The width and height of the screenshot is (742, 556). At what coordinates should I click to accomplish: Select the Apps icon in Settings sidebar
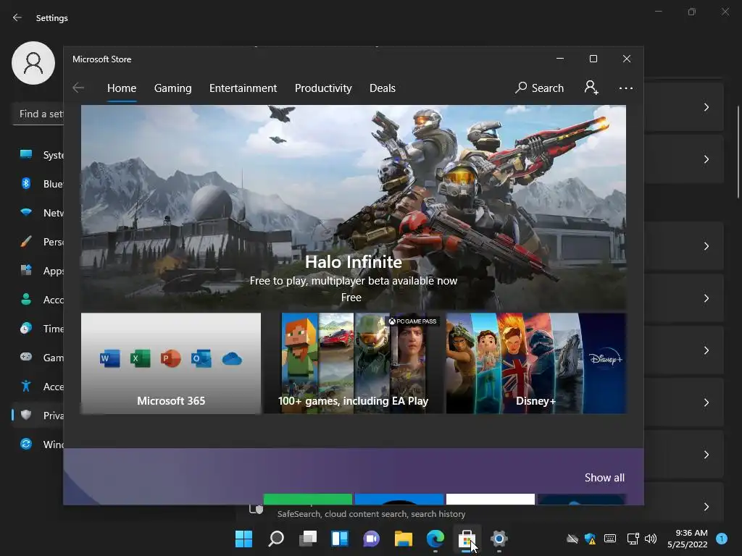coord(26,271)
